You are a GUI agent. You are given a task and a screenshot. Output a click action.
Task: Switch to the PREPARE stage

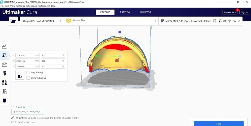[x=105, y=12]
